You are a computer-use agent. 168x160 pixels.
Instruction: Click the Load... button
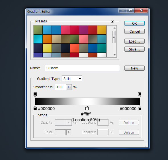tap(134, 41)
